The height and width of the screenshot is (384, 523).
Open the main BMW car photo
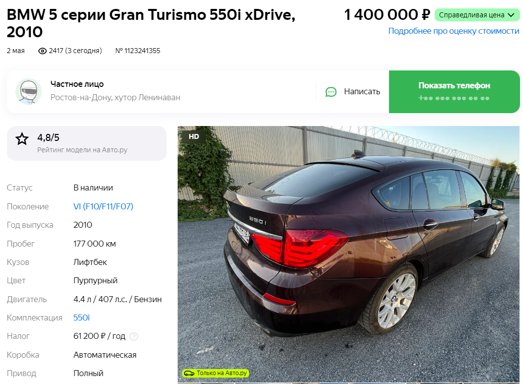coord(348,254)
